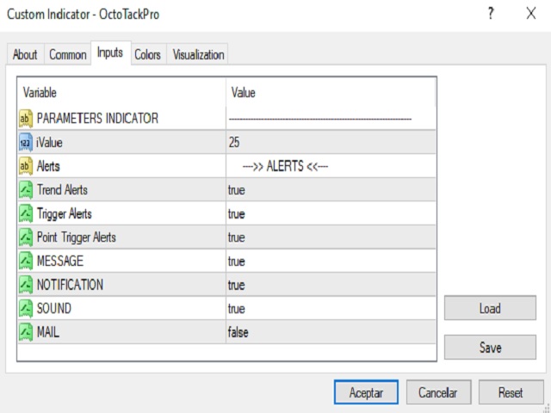This screenshot has height=413, width=551.
Task: Select the MESSAGE row label
Action: click(x=60, y=261)
